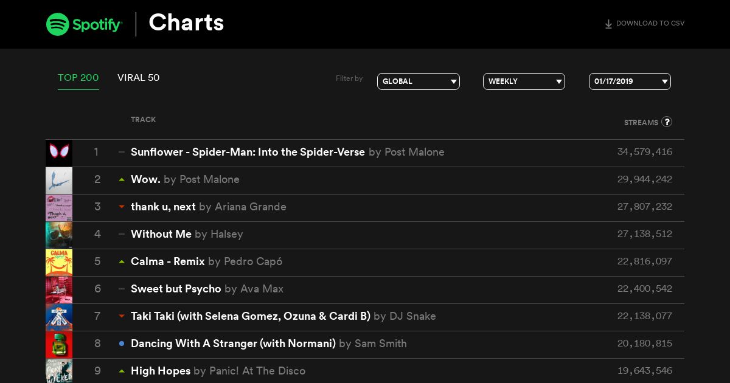
Task: Click the download arrow icon
Action: click(608, 24)
